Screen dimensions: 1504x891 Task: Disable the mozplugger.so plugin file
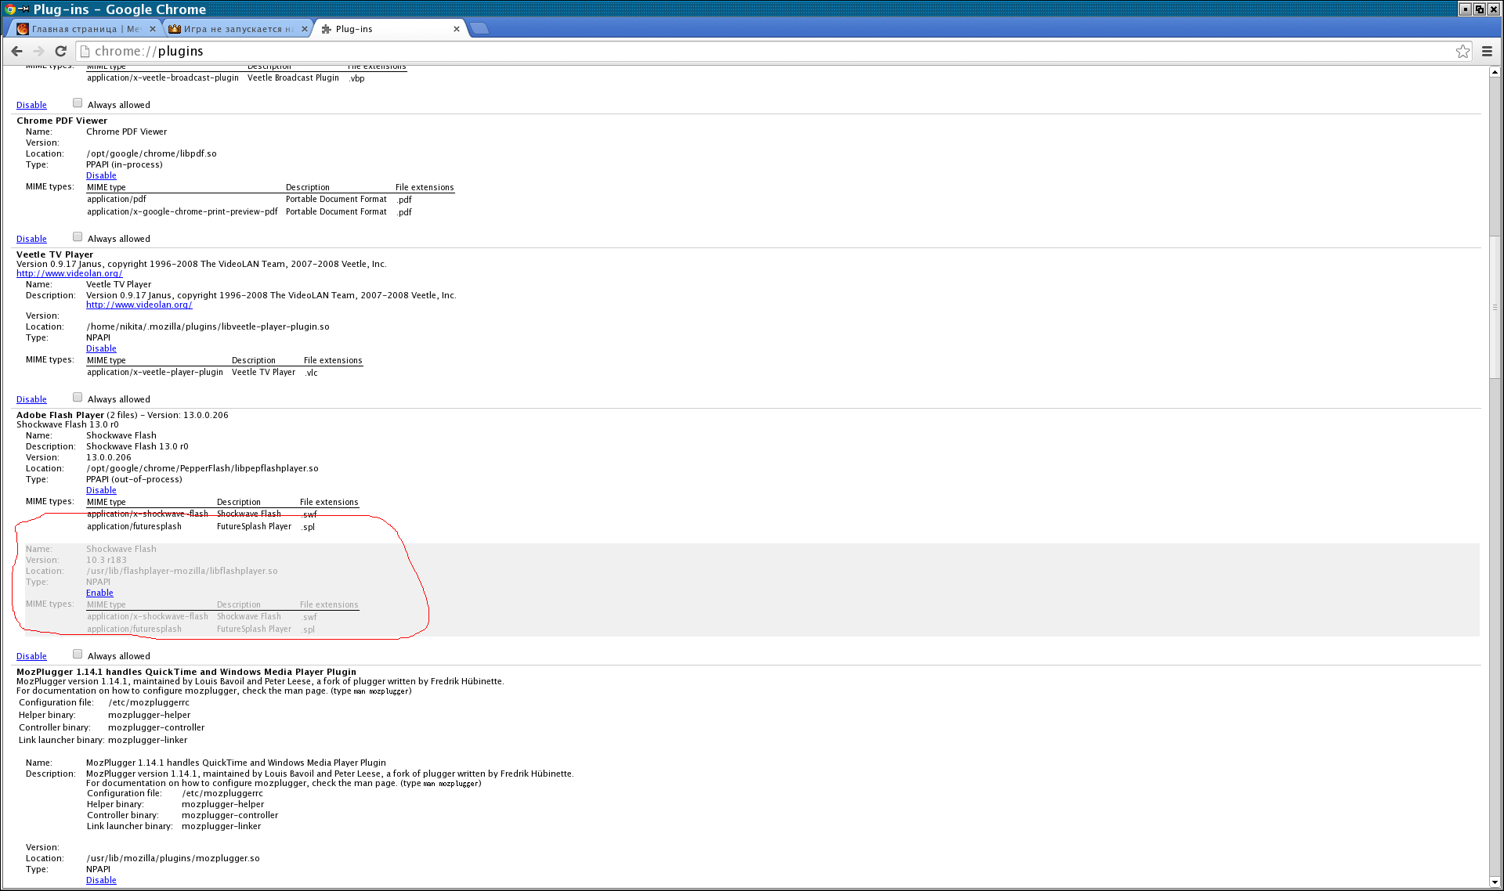coord(101,880)
